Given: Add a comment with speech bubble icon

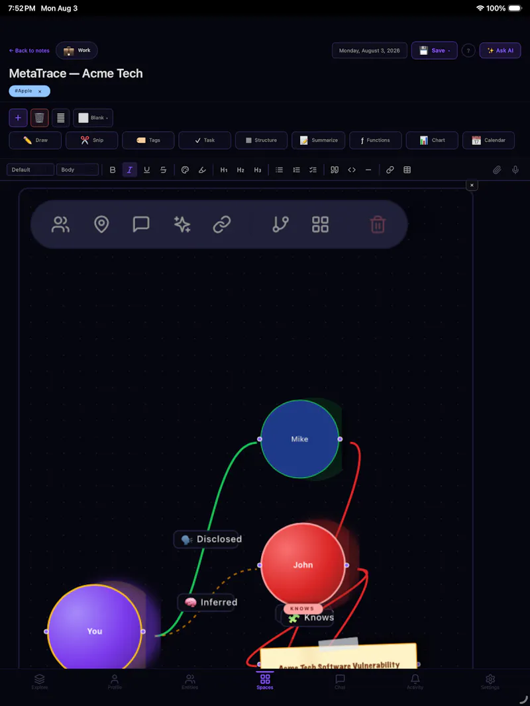Looking at the screenshot, I should [x=141, y=224].
